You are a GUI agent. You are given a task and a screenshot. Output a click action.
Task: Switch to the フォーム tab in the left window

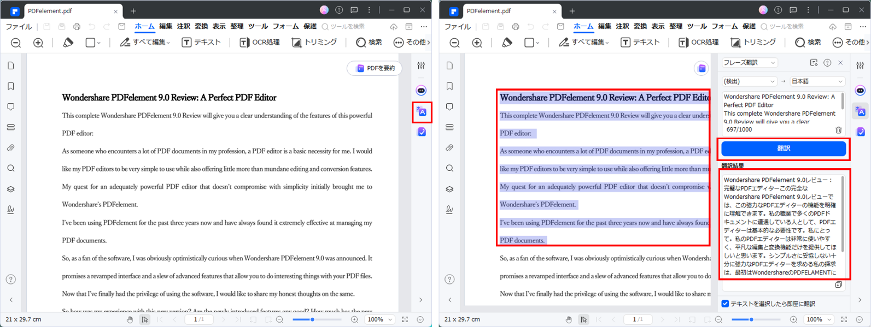[285, 26]
